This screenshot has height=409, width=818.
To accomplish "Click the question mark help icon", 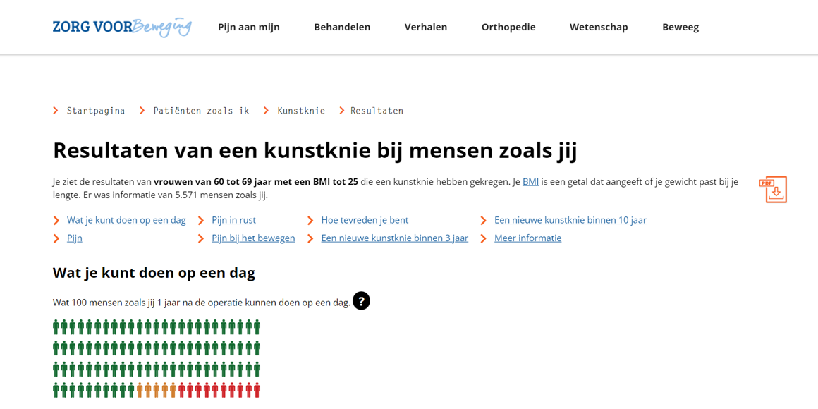I will (x=361, y=301).
